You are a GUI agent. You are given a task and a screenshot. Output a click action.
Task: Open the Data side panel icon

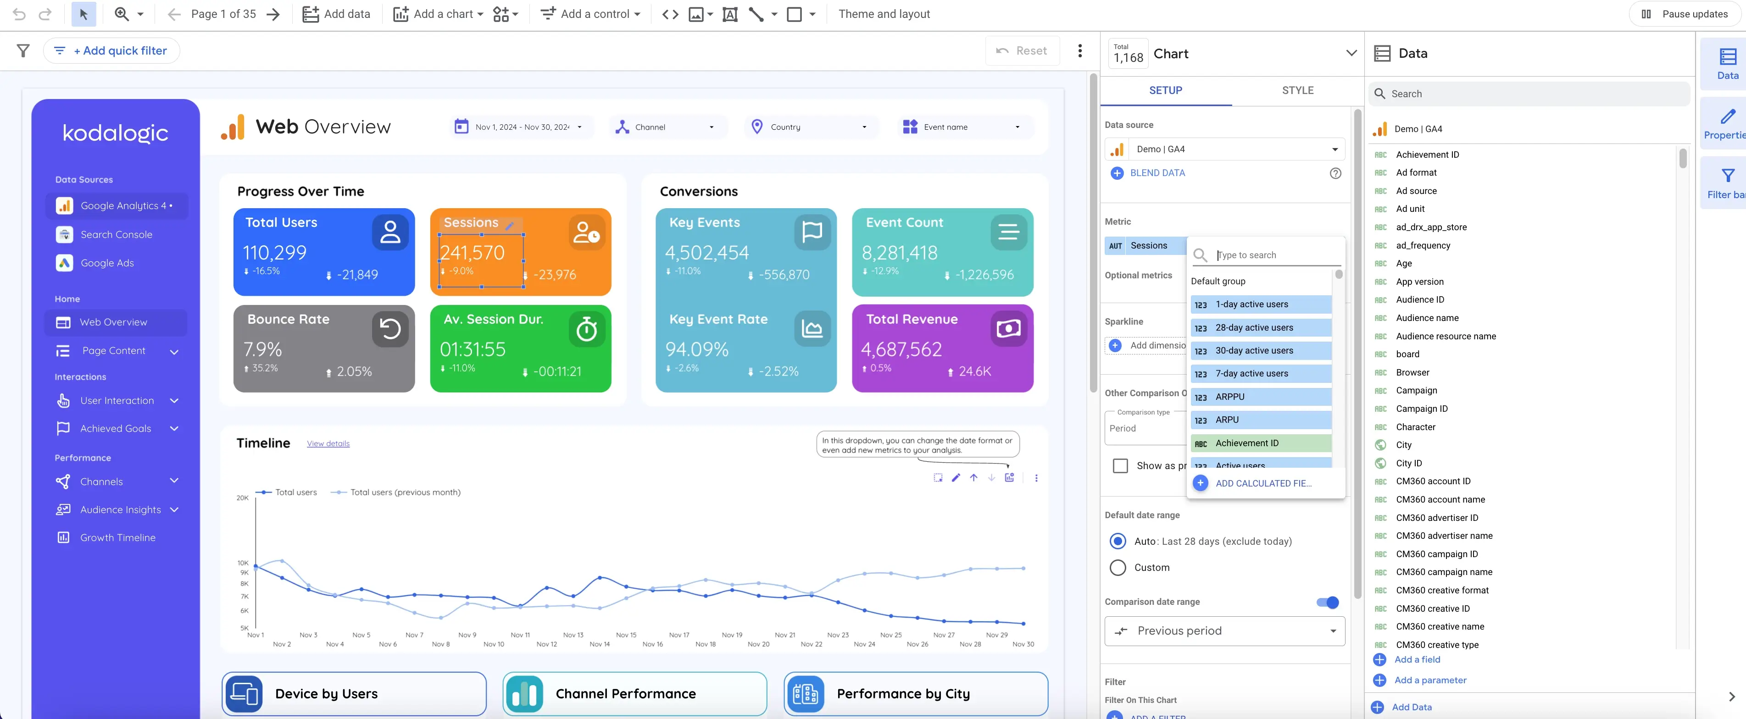point(1727,64)
